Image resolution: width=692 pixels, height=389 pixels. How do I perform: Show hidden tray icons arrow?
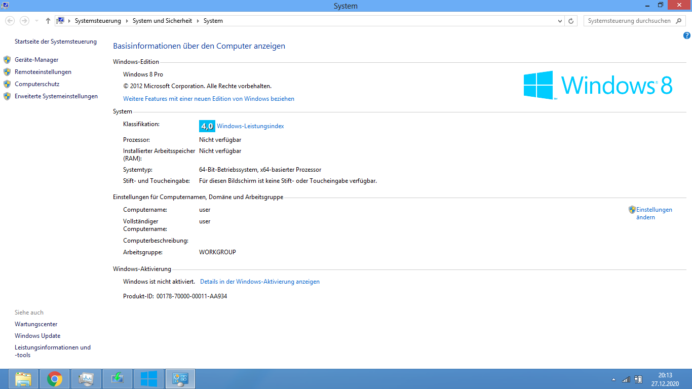614,379
